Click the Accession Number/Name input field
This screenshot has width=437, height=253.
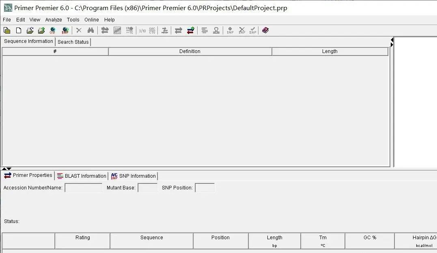(83, 188)
